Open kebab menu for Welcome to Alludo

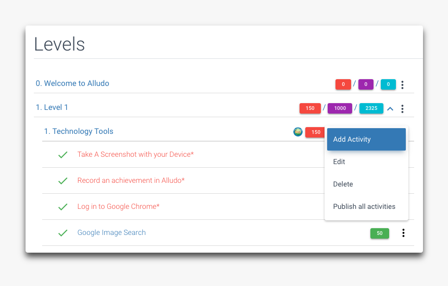tap(402, 84)
